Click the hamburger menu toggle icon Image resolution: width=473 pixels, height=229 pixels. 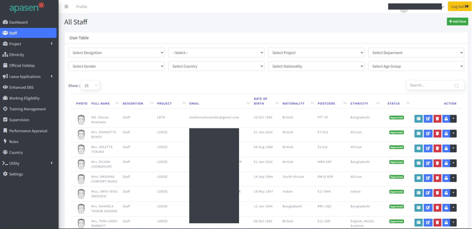pyautogui.click(x=66, y=7)
